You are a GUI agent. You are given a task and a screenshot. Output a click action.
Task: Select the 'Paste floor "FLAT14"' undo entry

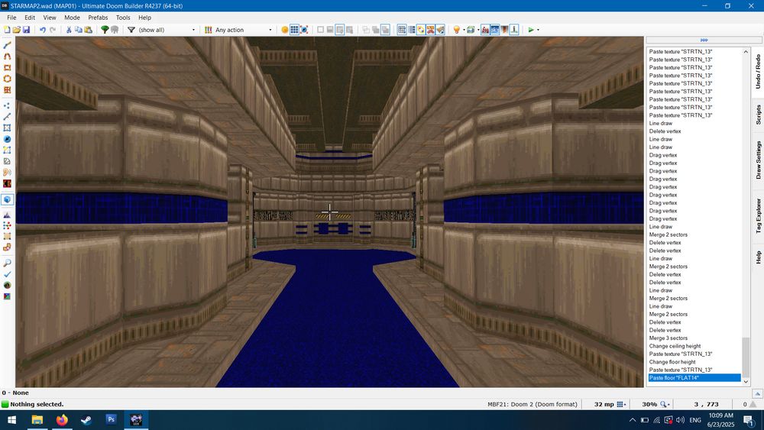click(694, 378)
